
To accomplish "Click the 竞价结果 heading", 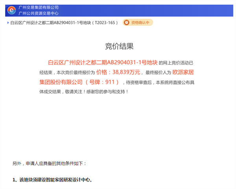I will (x=119, y=46).
